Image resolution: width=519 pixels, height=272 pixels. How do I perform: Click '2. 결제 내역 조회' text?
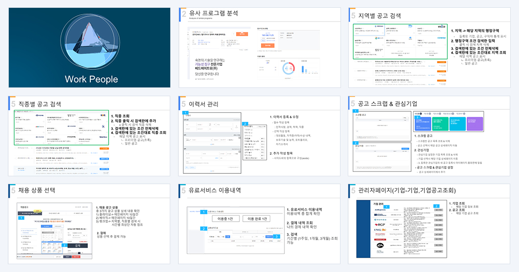pos(299,223)
